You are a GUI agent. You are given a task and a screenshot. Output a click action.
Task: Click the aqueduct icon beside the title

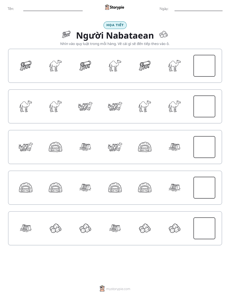[x=66, y=35]
